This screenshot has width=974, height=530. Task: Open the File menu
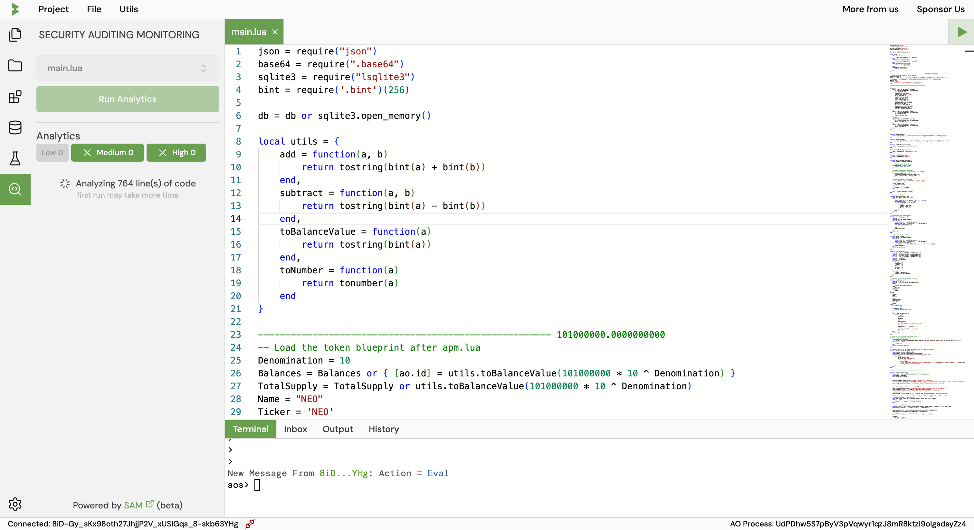(x=94, y=9)
